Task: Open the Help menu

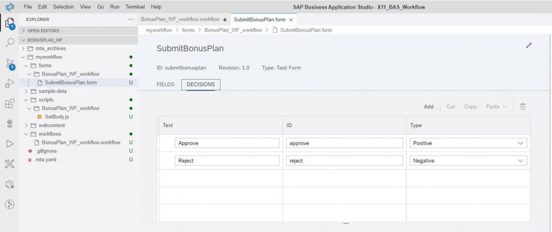Action: 156,6
